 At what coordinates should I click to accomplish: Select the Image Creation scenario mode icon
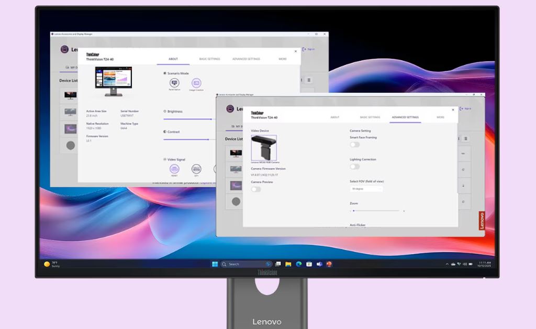coord(196,83)
